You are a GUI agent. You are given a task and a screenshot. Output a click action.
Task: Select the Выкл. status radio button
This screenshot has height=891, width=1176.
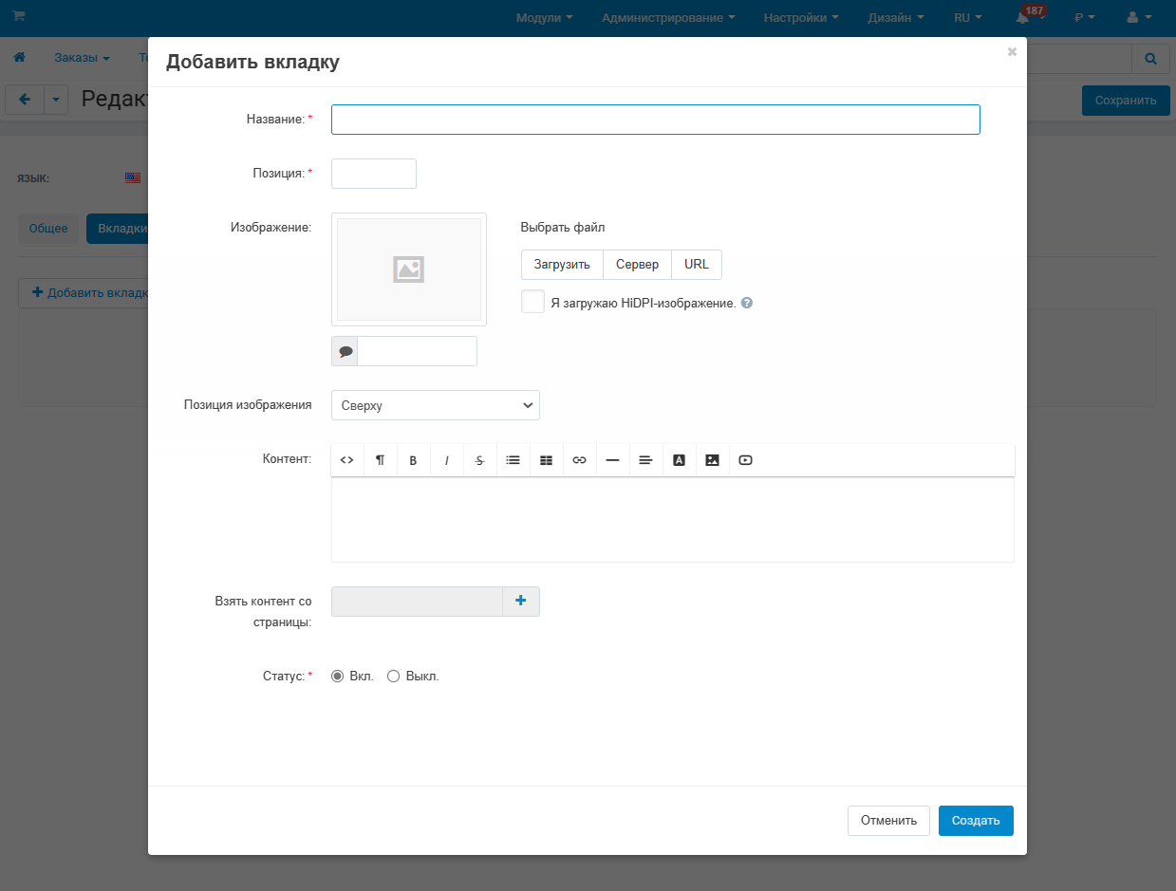click(x=393, y=677)
